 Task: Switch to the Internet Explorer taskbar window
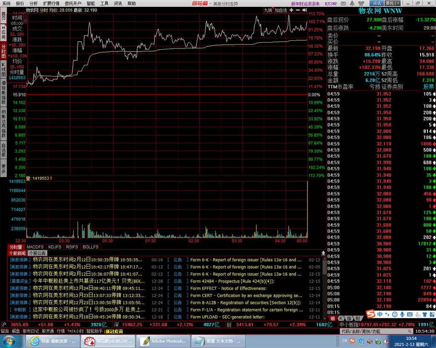coord(52,341)
